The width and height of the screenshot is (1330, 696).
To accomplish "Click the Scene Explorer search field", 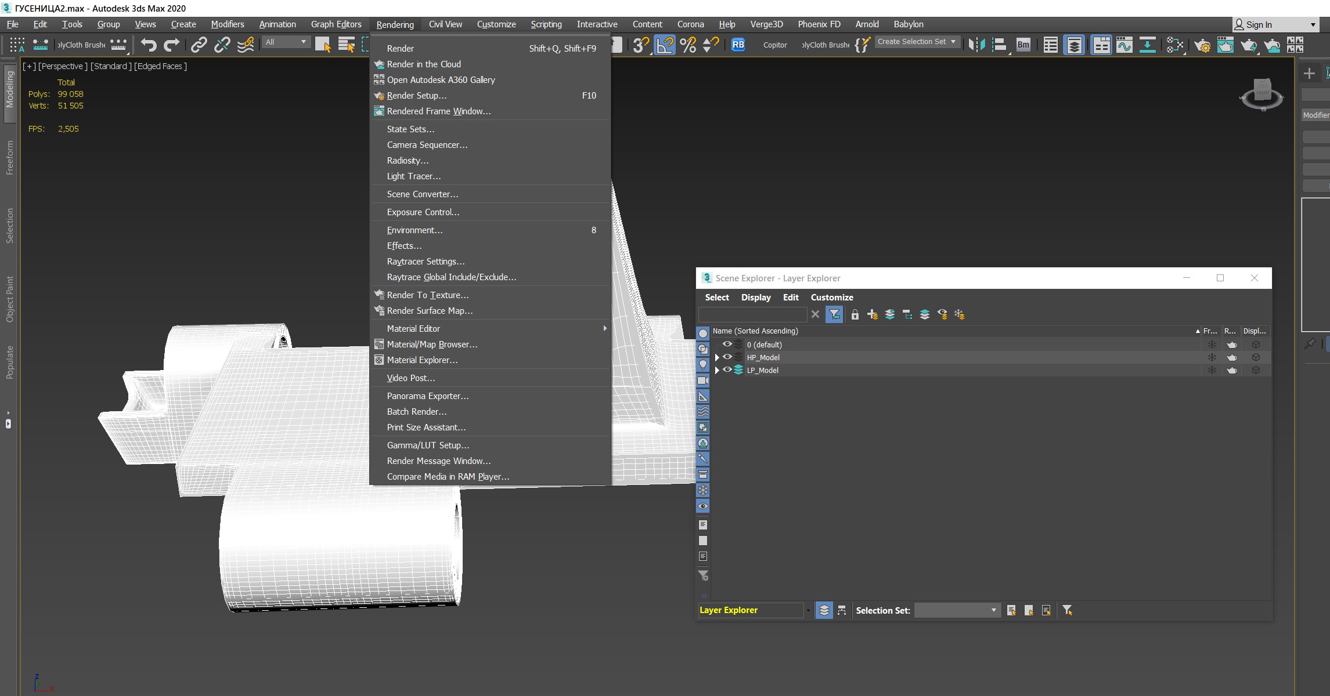I will 752,314.
